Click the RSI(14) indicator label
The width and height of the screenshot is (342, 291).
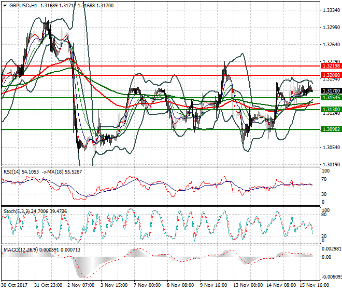pos(12,172)
